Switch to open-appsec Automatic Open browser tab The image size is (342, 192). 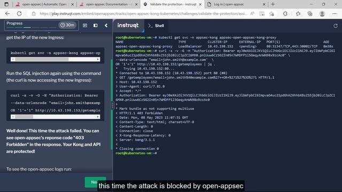pos(44,4)
